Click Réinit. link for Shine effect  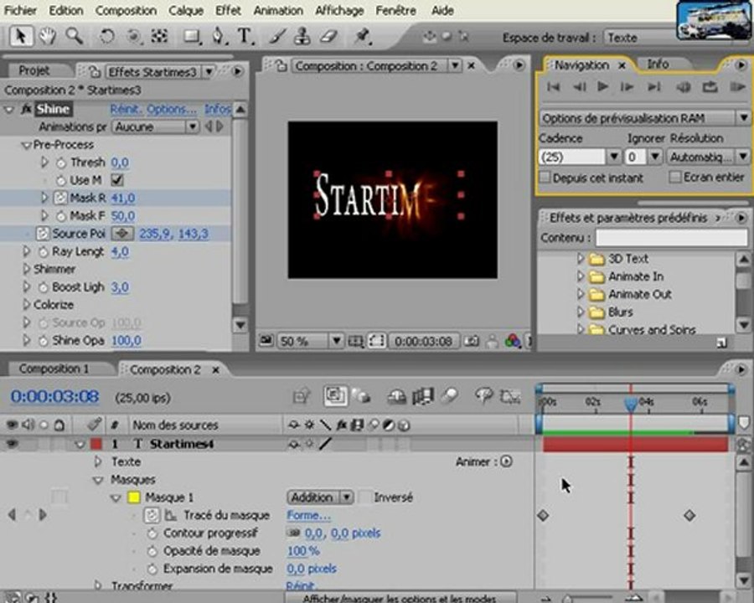[x=126, y=109]
